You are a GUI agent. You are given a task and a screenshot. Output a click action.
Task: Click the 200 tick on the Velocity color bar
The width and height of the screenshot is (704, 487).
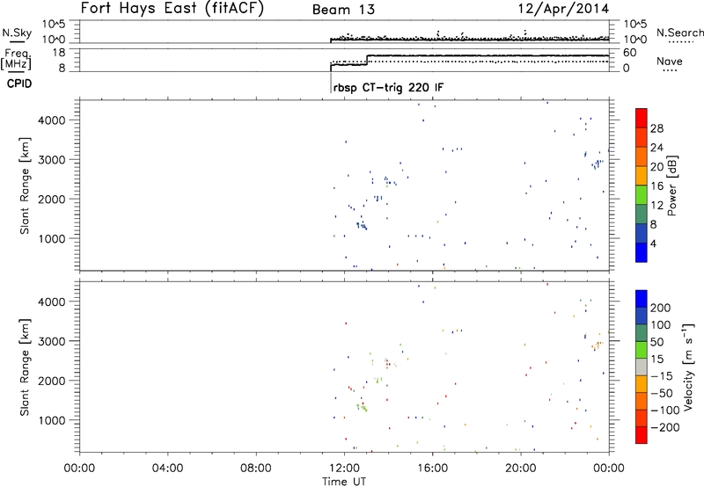(x=661, y=308)
